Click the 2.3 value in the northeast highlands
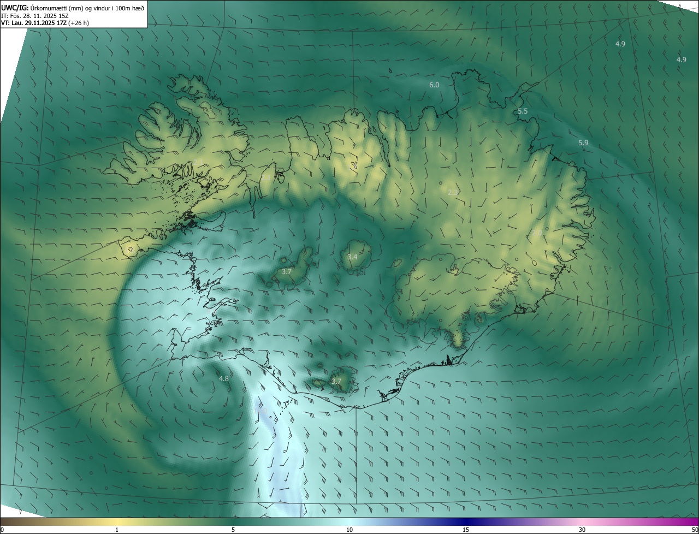Screen dimensions: 699x534 (453, 192)
